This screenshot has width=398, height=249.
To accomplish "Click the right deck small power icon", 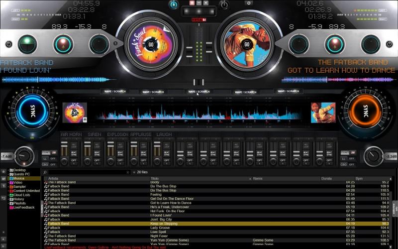I will 389,44.
